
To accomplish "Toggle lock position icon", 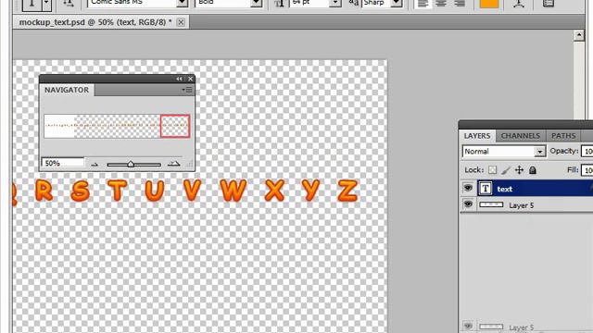I will [x=519, y=170].
